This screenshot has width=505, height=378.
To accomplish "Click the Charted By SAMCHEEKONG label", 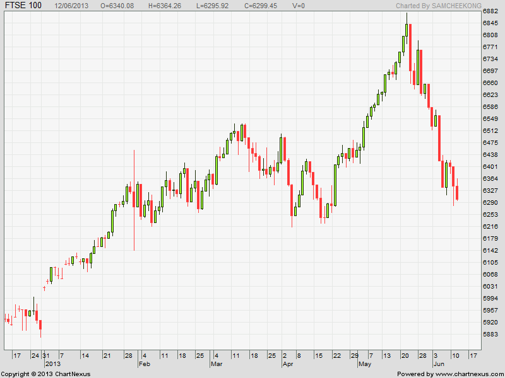I will pos(438,6).
